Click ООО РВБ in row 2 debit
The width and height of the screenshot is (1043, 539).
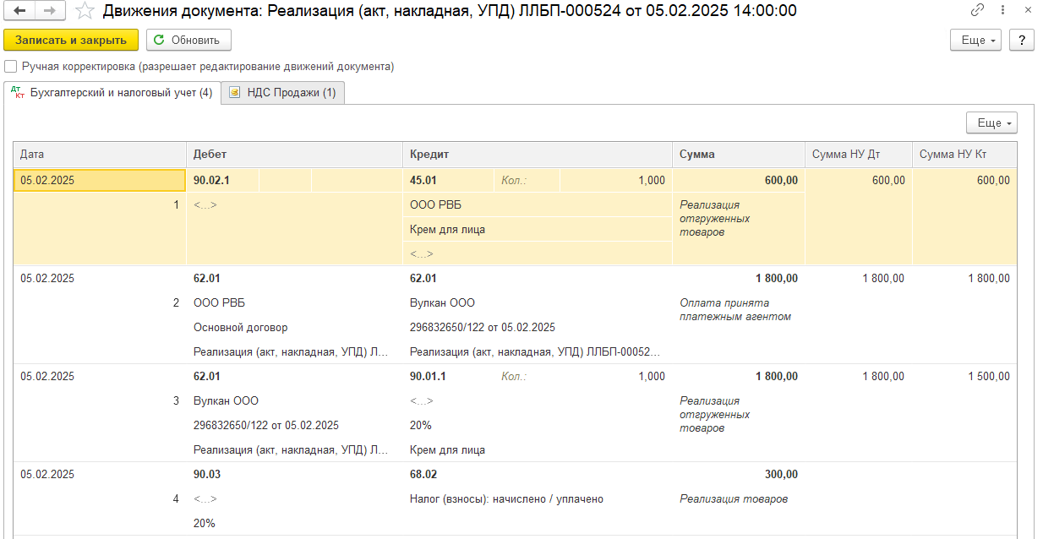219,302
